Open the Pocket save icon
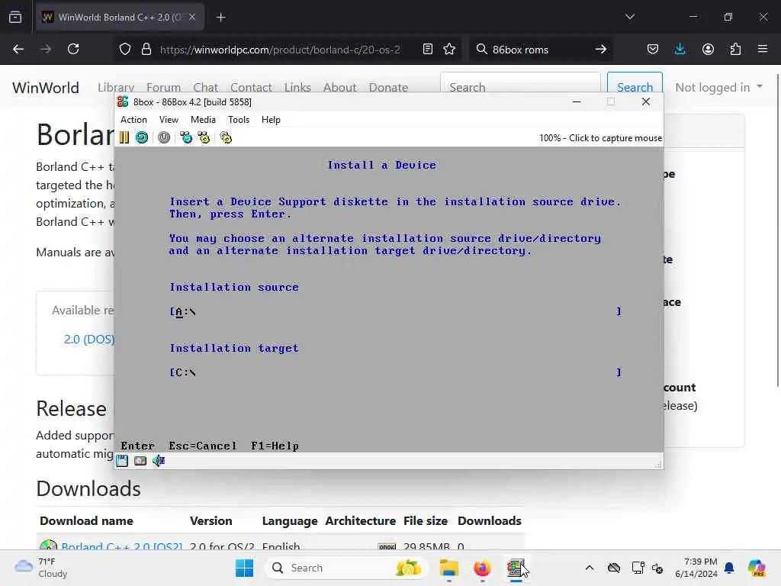781x586 pixels. click(x=653, y=49)
